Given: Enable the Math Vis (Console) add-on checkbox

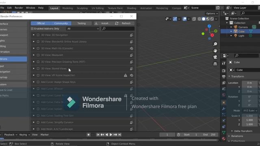Looking at the screenshot, I should [x=38, y=48].
